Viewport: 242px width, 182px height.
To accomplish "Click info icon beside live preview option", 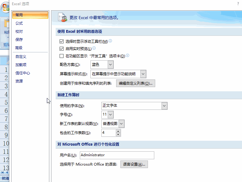I will coord(94,48).
